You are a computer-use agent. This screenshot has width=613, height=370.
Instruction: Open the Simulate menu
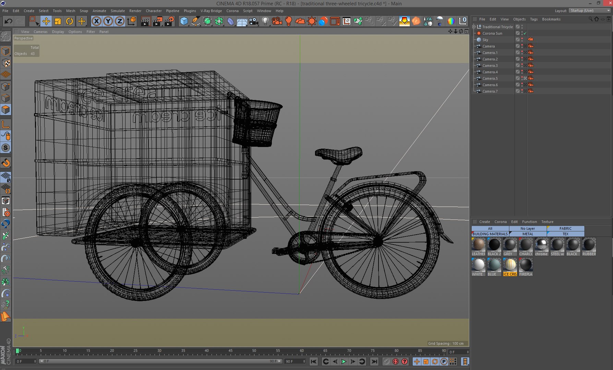coord(118,11)
